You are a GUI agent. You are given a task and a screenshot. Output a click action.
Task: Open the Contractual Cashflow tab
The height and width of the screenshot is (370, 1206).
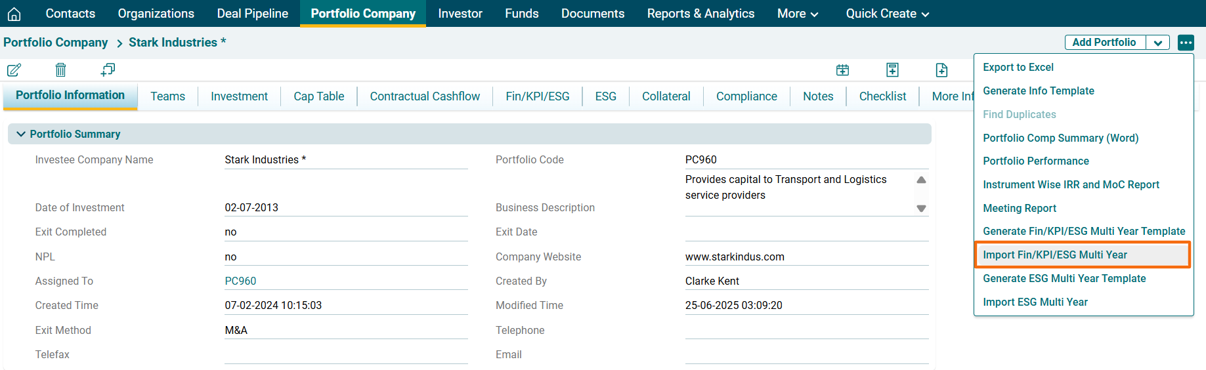(425, 96)
